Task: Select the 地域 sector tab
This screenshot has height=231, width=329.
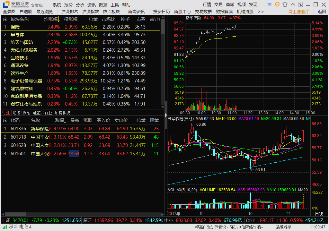Action: click(x=16, y=113)
